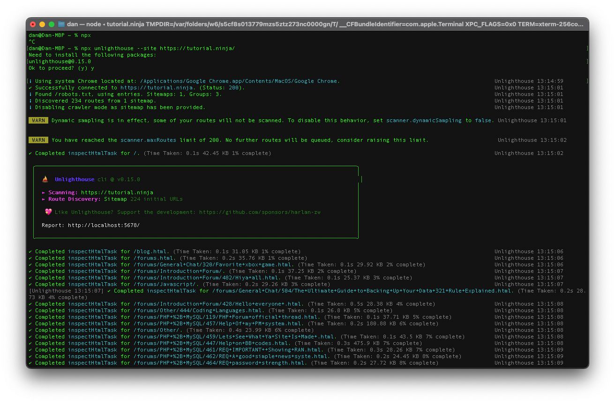Click the PHP+Forum+official+thread.html route line
615x403 pixels.
click(240, 317)
